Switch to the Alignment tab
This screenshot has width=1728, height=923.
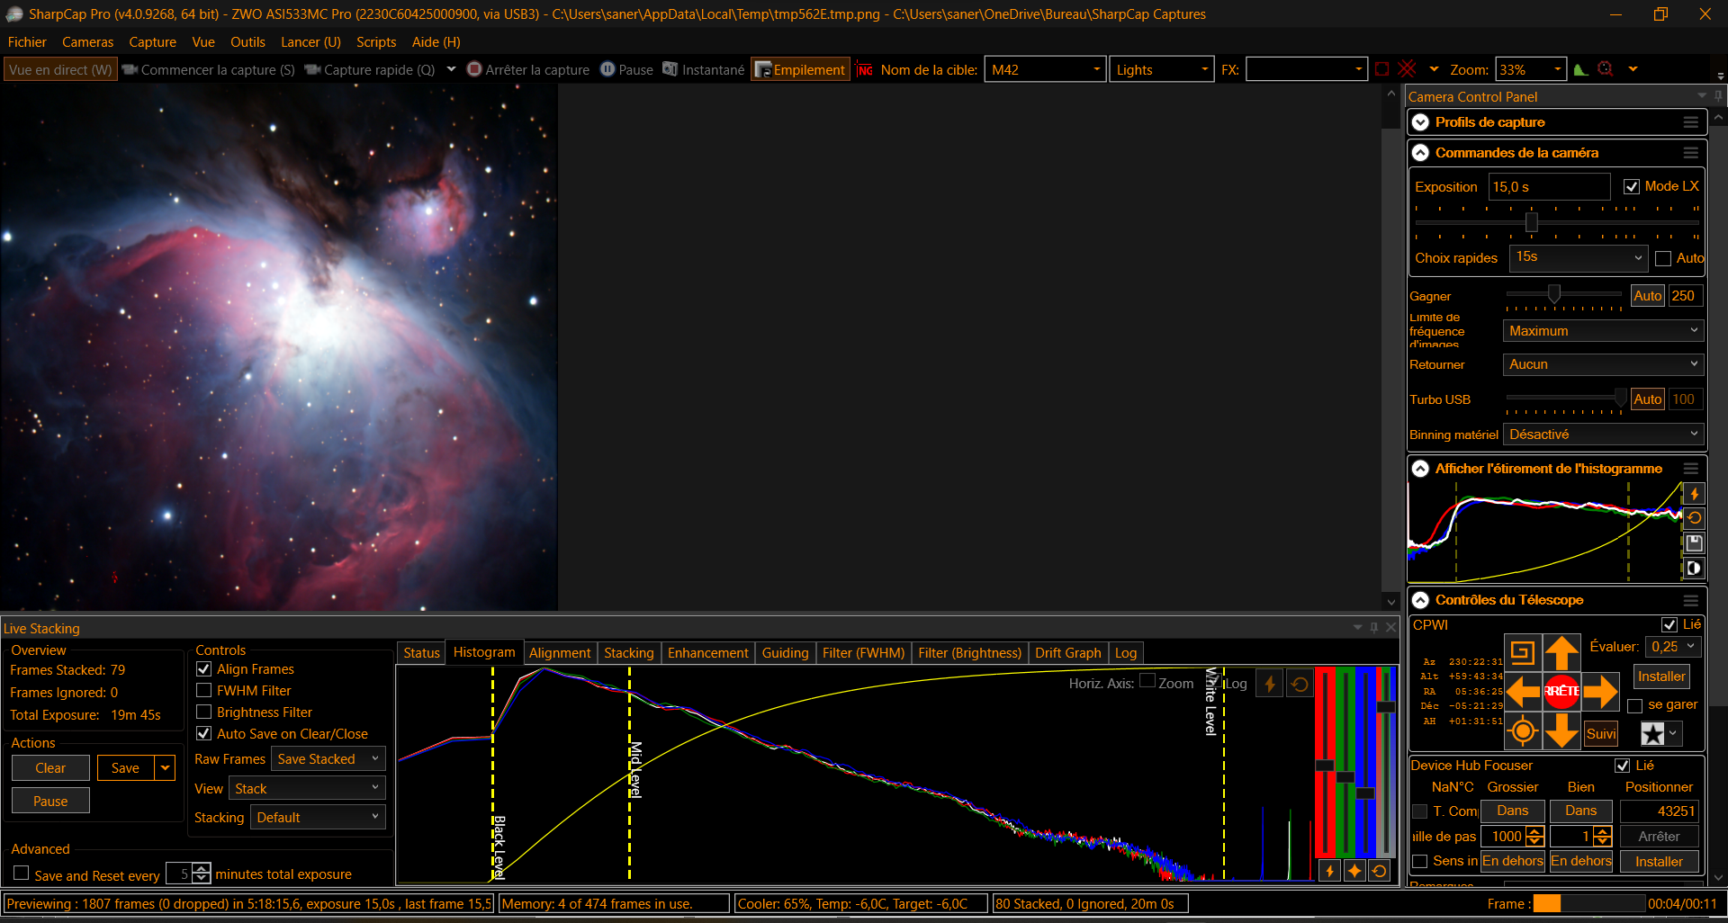pyautogui.click(x=560, y=653)
